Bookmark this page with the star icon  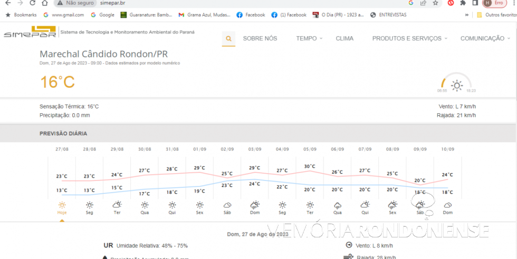[x=435, y=3]
